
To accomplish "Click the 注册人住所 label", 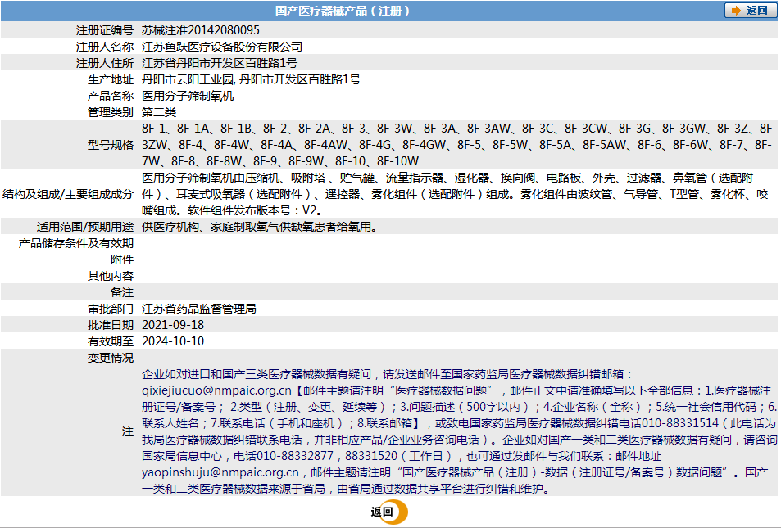I will coord(105,63).
